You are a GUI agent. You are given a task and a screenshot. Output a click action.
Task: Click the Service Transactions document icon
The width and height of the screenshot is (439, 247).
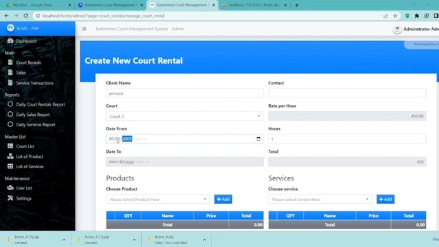[x=10, y=82]
